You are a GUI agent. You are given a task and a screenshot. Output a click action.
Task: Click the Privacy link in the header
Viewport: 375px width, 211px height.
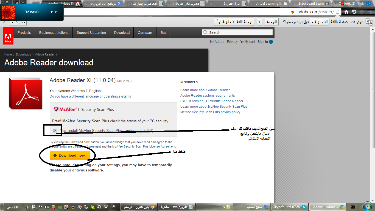pyautogui.click(x=232, y=42)
